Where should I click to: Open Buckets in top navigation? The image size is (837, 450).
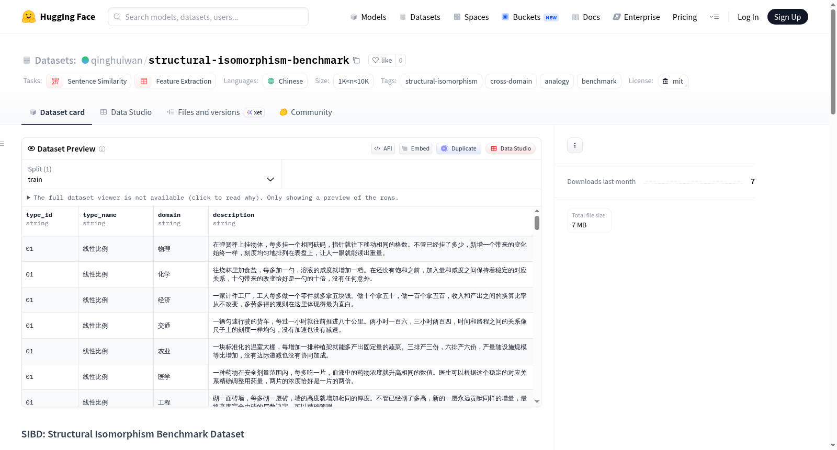(530, 17)
